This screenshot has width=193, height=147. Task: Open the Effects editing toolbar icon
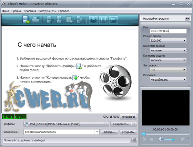coord(59,19)
